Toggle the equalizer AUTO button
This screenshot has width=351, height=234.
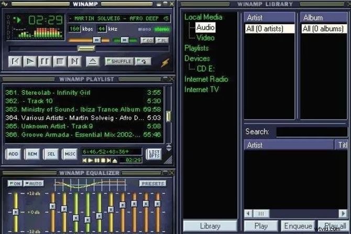(34, 183)
